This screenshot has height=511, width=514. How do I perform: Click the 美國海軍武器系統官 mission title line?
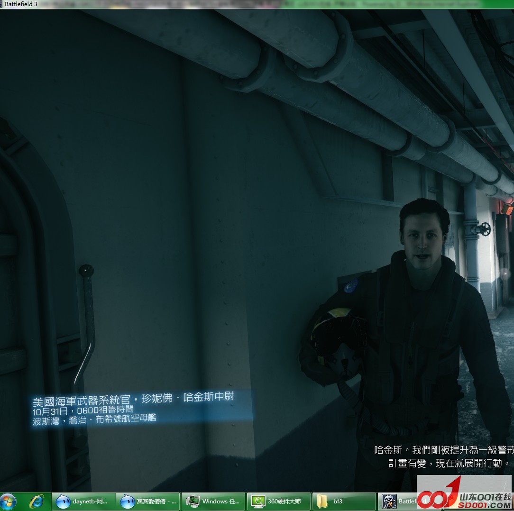click(133, 398)
